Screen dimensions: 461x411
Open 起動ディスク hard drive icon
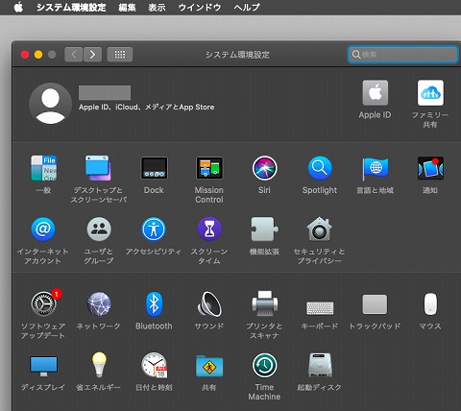pyautogui.click(x=320, y=365)
